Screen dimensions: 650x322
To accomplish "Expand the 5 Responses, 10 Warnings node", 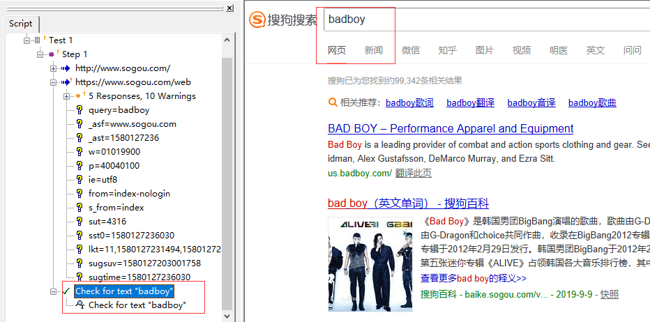I will [x=67, y=96].
